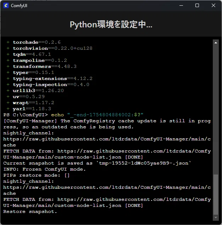The width and height of the screenshot is (222, 225).
Task: Select the 'uv==0.5.29' line
Action: coord(26,97)
